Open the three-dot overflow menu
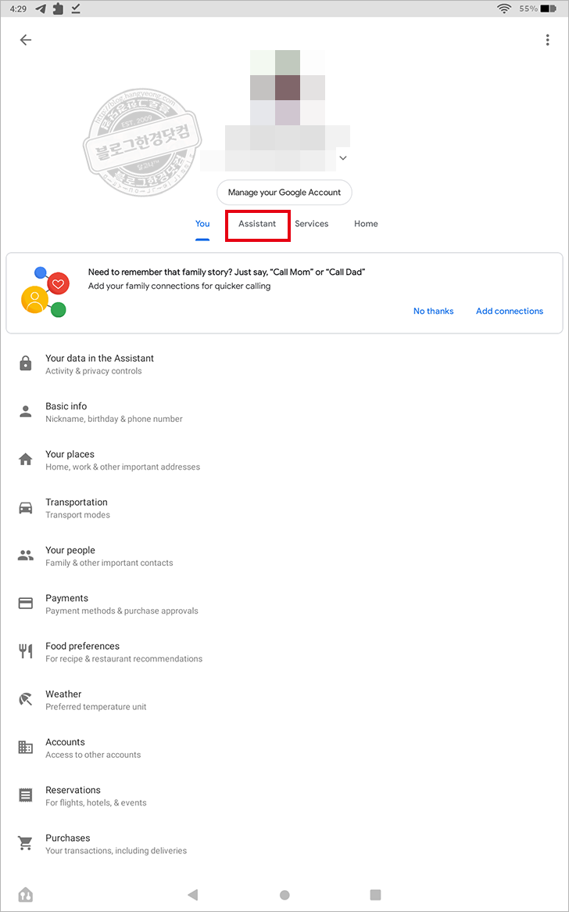Viewport: 569px width, 912px height. tap(547, 39)
